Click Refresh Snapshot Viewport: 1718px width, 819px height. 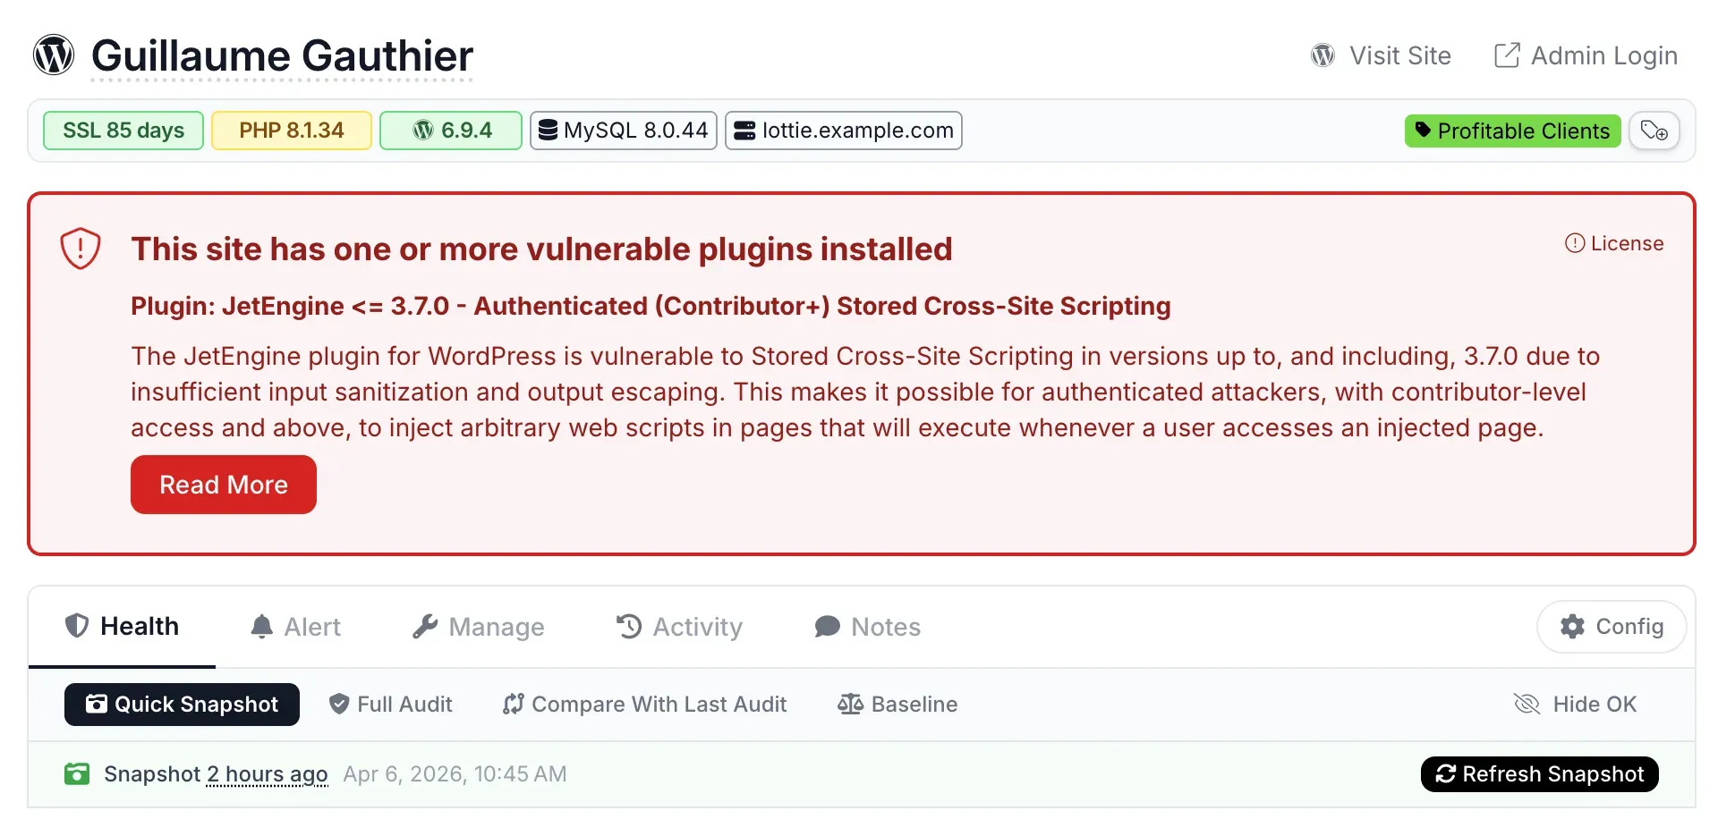[x=1539, y=773]
